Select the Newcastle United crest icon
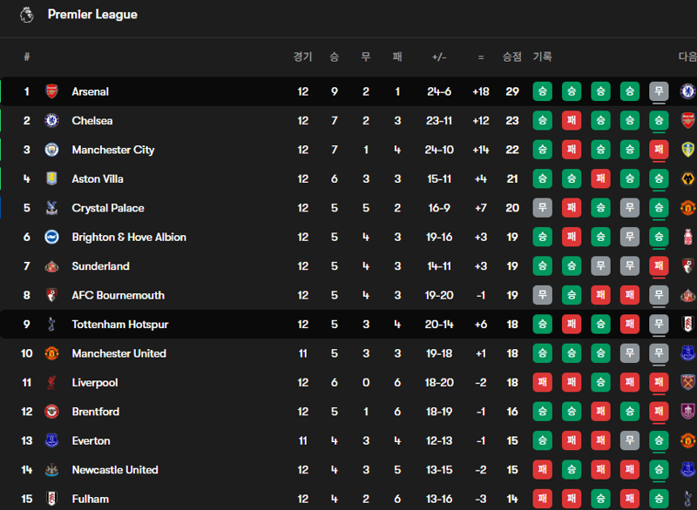Screen dimensions: 697x510 point(51,470)
